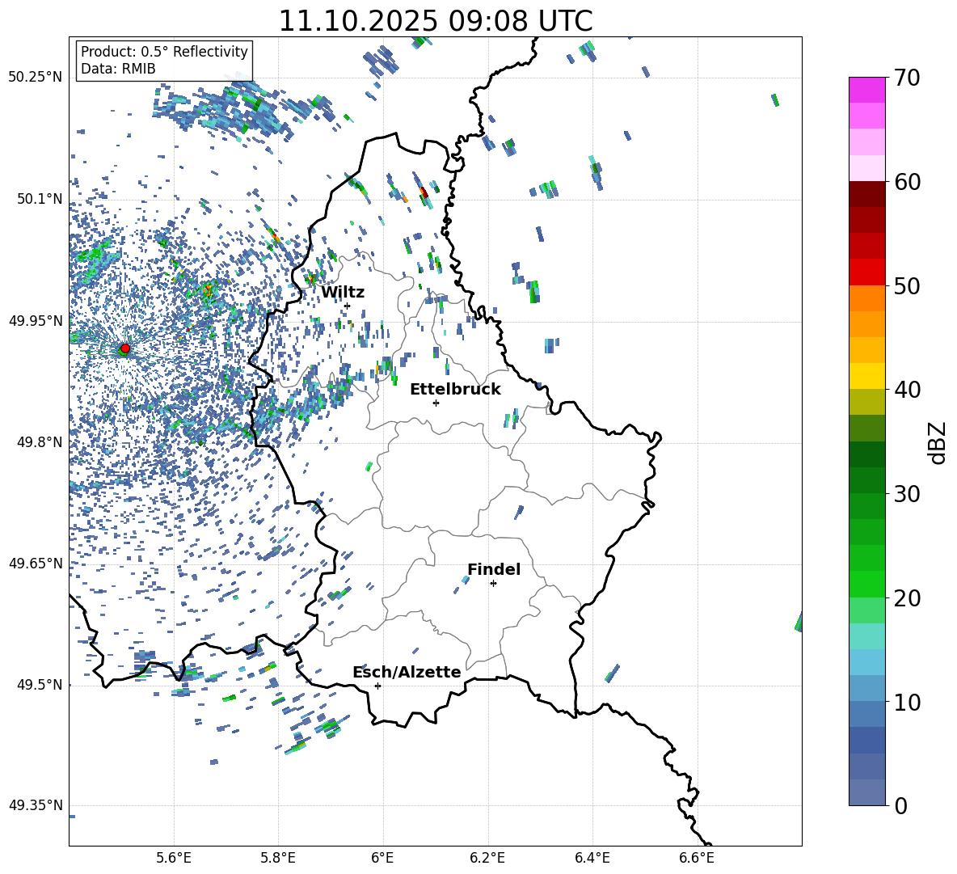Click the Findel station cross marker
The width and height of the screenshot is (957, 874).
click(x=493, y=583)
